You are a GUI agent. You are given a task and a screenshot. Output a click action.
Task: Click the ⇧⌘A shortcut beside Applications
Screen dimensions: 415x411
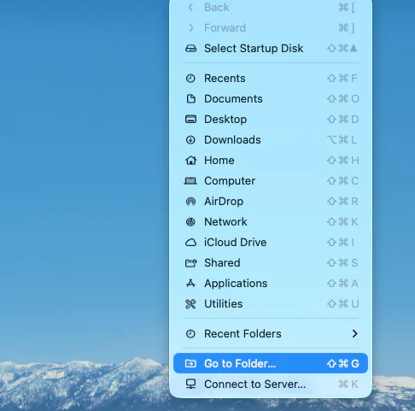click(342, 284)
